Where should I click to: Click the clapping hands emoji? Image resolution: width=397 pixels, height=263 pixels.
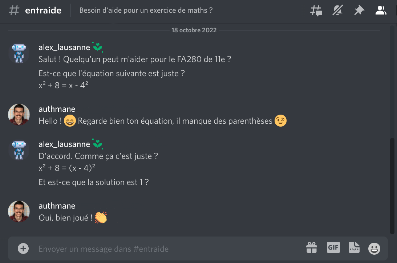click(x=101, y=218)
